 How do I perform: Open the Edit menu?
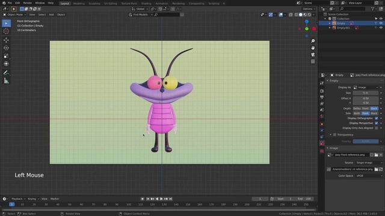[17, 3]
